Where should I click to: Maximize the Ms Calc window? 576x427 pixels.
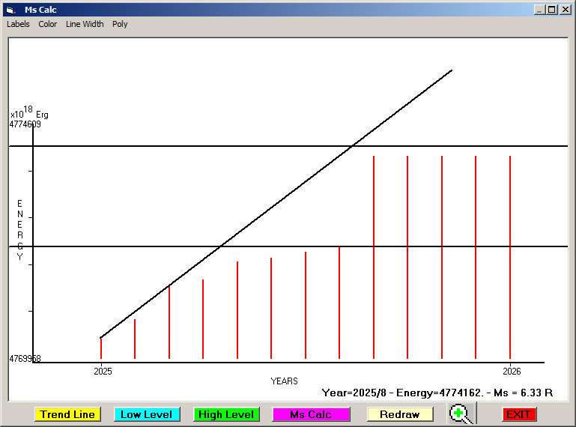coord(551,10)
